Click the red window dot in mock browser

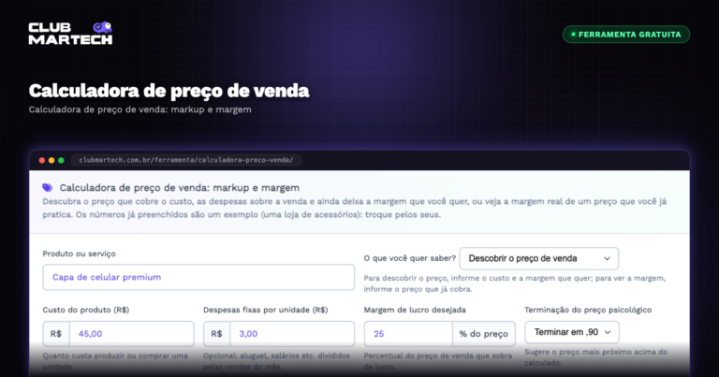coord(42,160)
